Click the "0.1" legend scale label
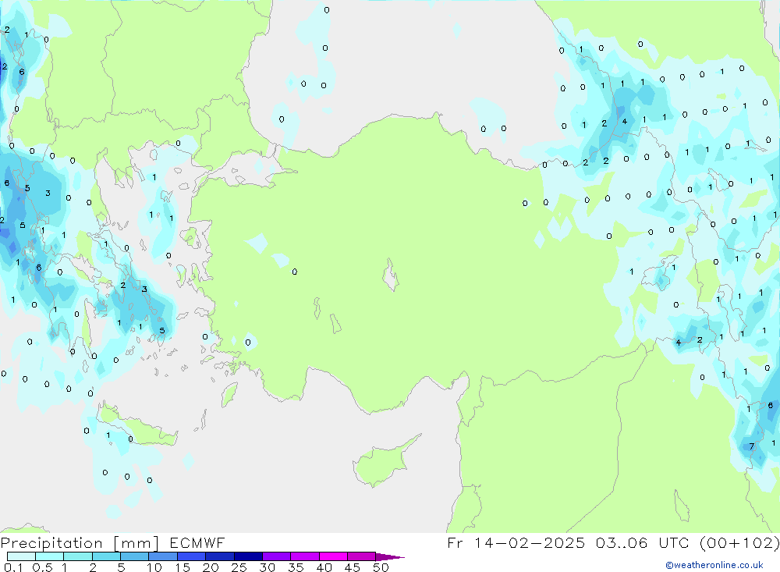The image size is (780, 572). [x=13, y=567]
